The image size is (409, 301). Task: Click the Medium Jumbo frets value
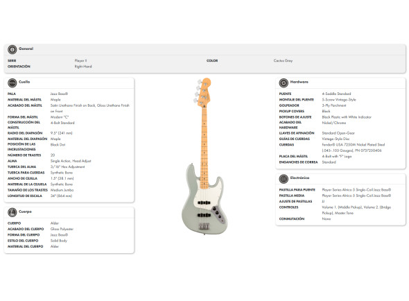pyautogui.click(x=62, y=190)
